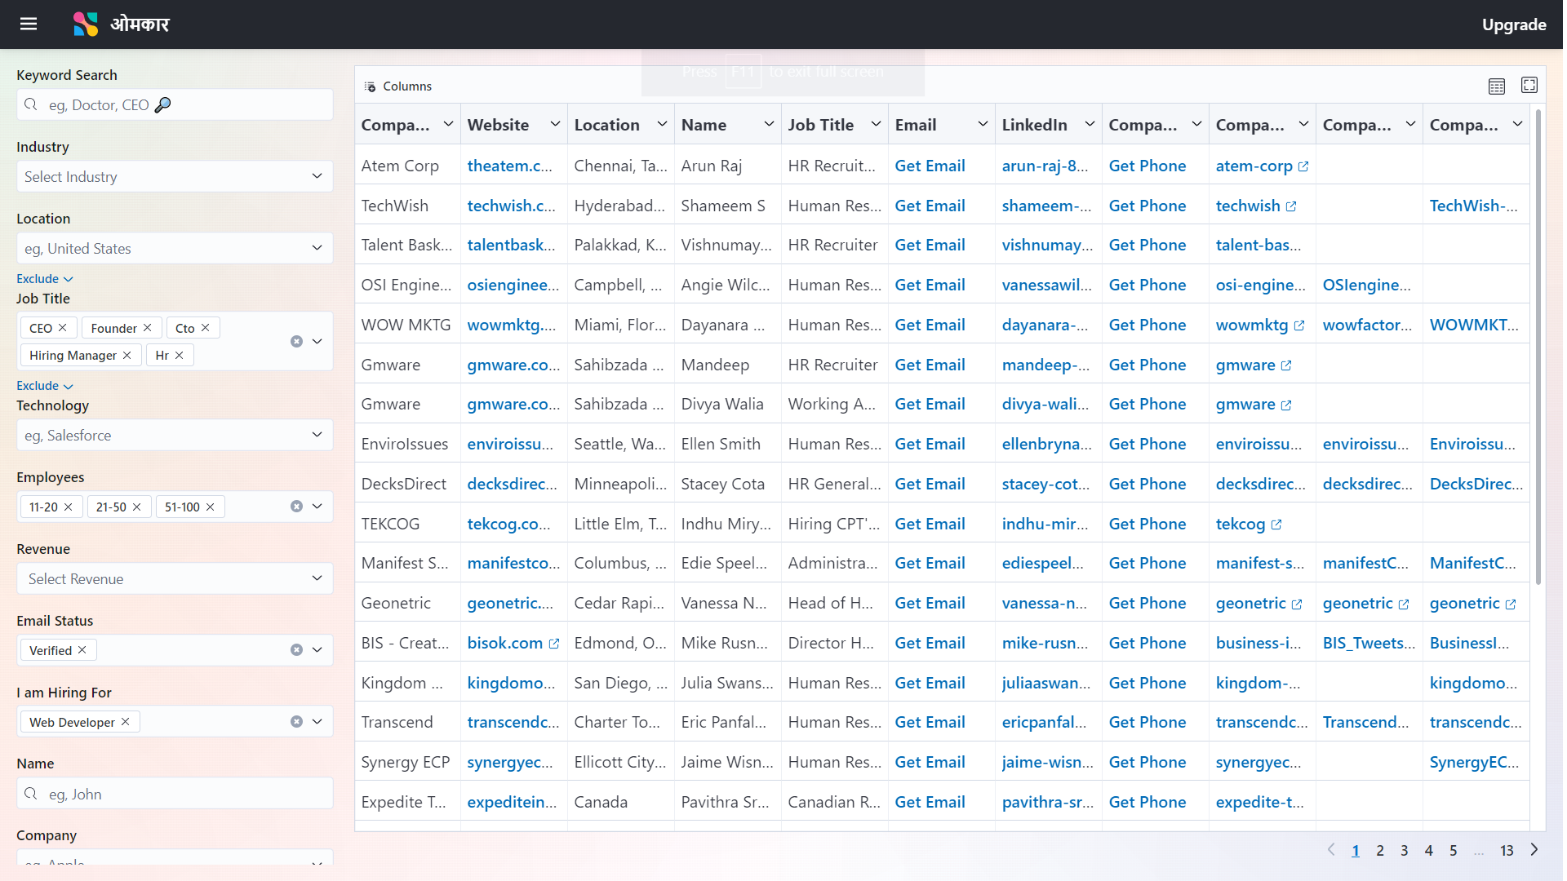Click the next page arrow
The width and height of the screenshot is (1567, 881).
pyautogui.click(x=1534, y=850)
